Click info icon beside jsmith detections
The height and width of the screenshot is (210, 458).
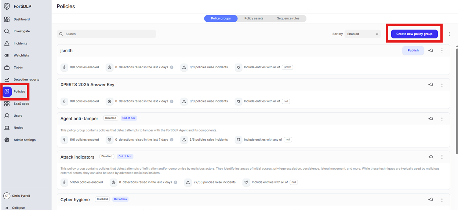click(171, 67)
